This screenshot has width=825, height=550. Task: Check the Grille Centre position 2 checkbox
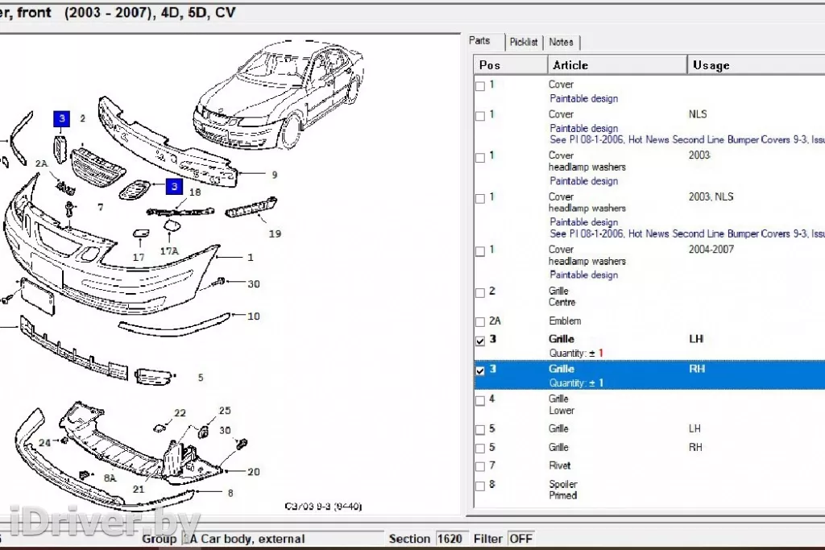coord(480,292)
